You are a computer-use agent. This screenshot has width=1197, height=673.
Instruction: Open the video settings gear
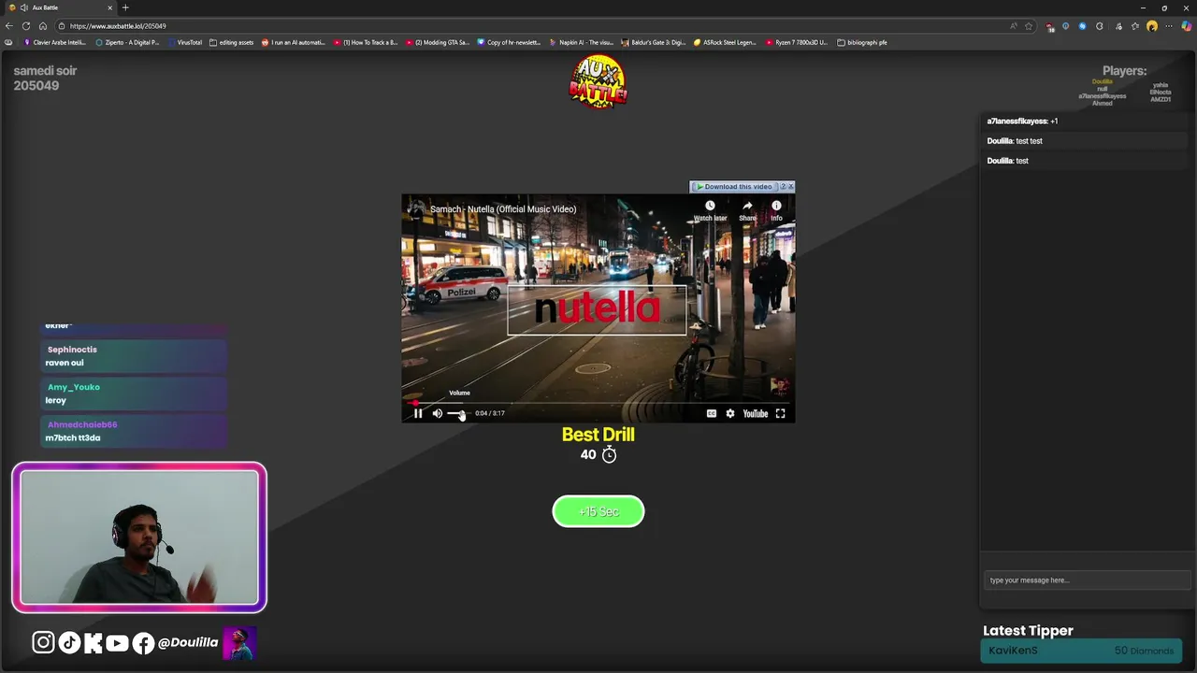730,413
